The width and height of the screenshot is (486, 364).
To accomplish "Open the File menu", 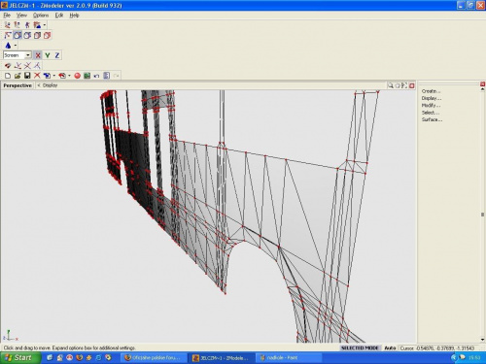I will click(x=7, y=16).
